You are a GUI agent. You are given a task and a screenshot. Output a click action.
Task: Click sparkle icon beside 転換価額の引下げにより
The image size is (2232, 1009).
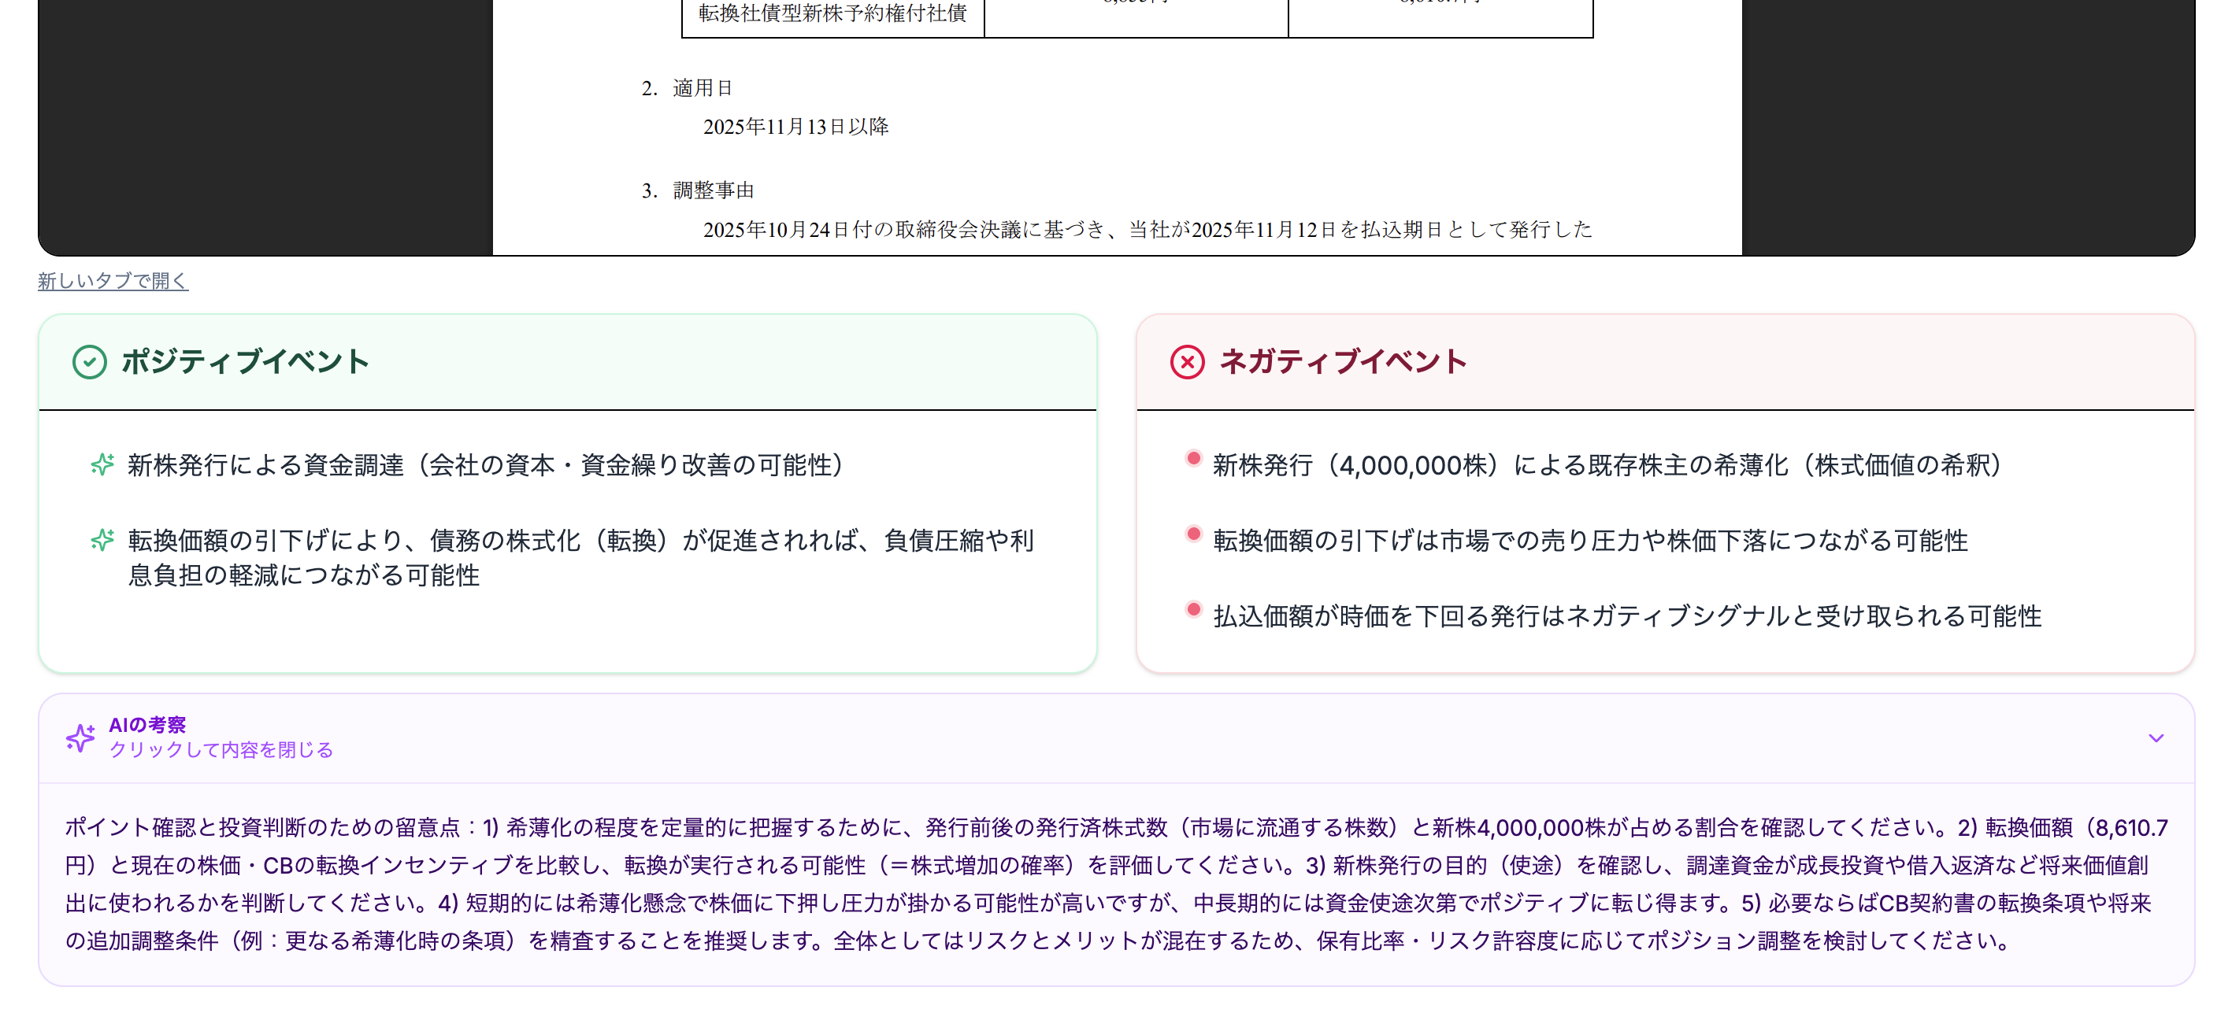[x=102, y=541]
